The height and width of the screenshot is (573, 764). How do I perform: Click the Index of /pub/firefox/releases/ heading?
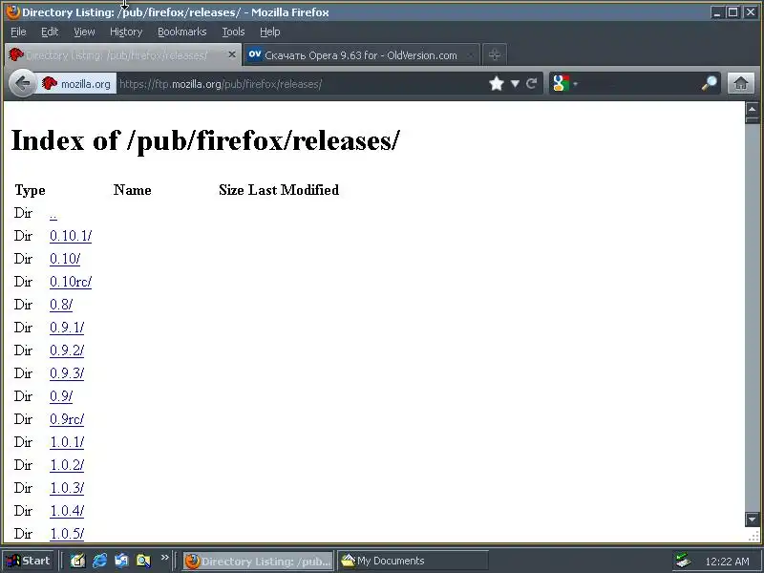[205, 140]
